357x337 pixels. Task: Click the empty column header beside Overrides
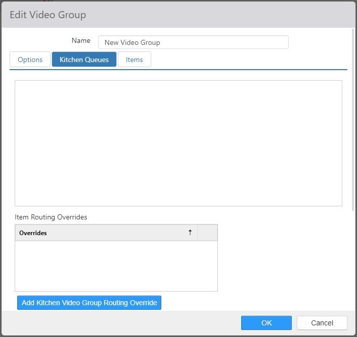coord(207,233)
